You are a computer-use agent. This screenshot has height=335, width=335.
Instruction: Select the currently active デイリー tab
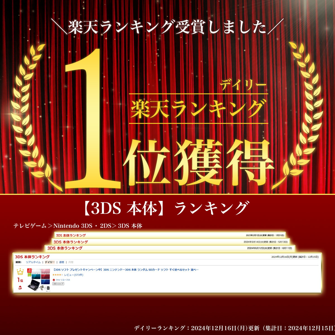tap(49, 262)
